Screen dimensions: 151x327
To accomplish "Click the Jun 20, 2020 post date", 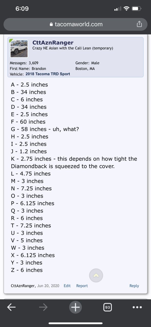I will (49, 286).
